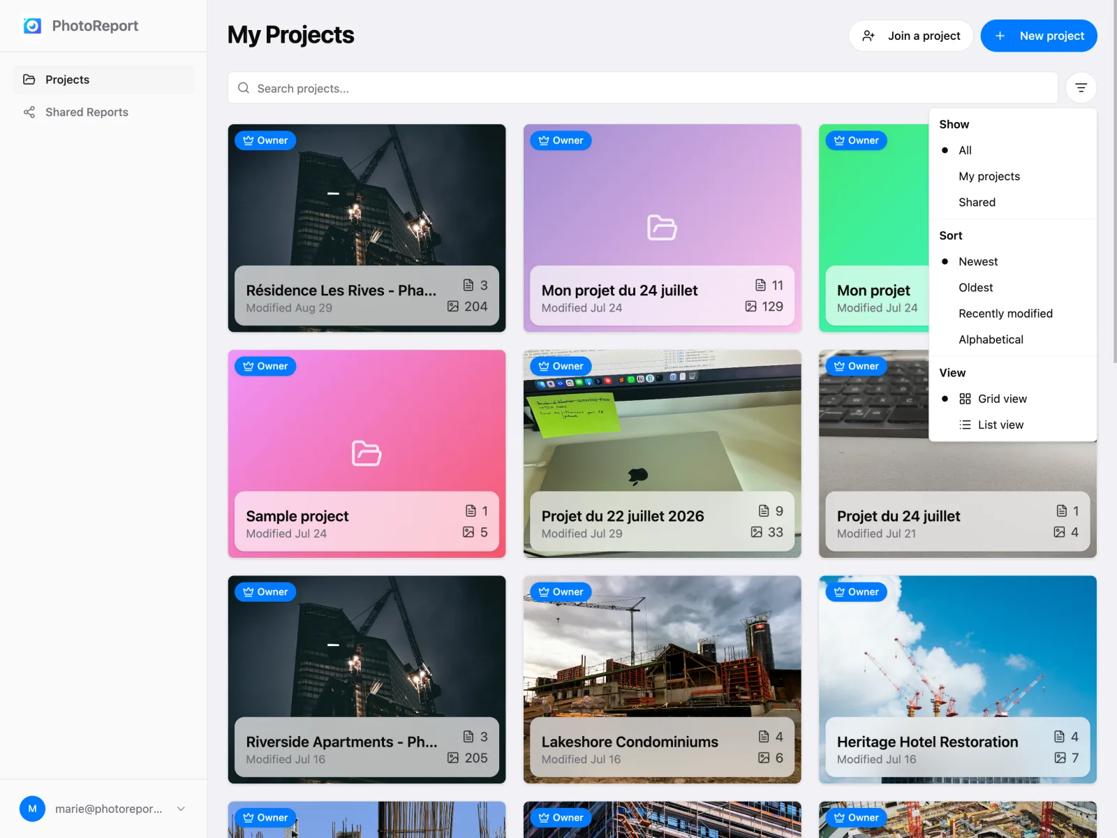Screen dimensions: 1117x838
Task: Click the 'My Projects' page heading
Action: coord(291,35)
